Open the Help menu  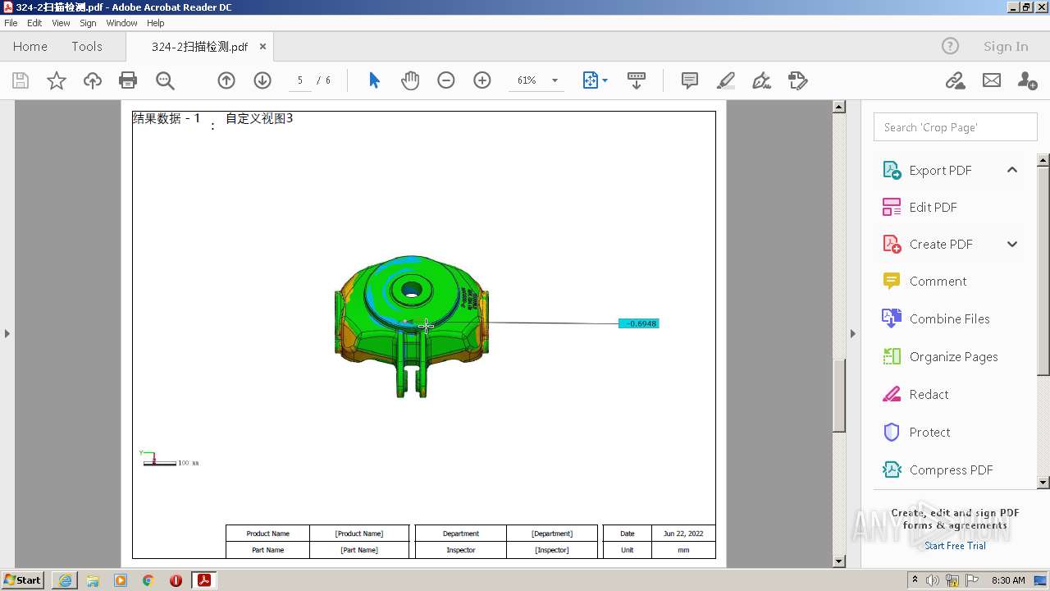pyautogui.click(x=155, y=23)
